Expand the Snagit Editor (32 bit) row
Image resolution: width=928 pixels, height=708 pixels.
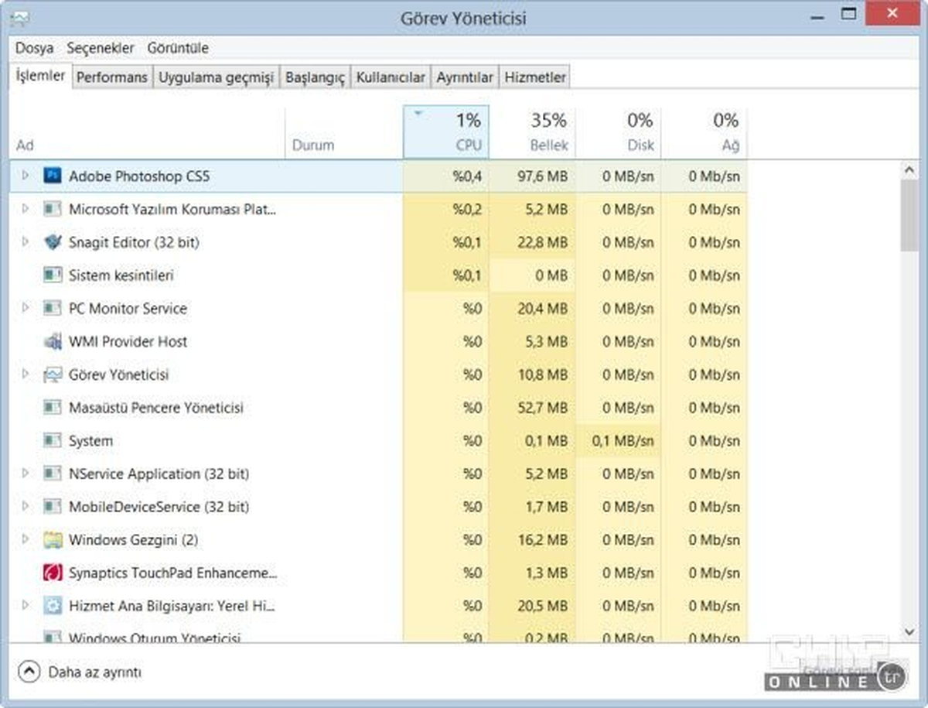coord(25,242)
